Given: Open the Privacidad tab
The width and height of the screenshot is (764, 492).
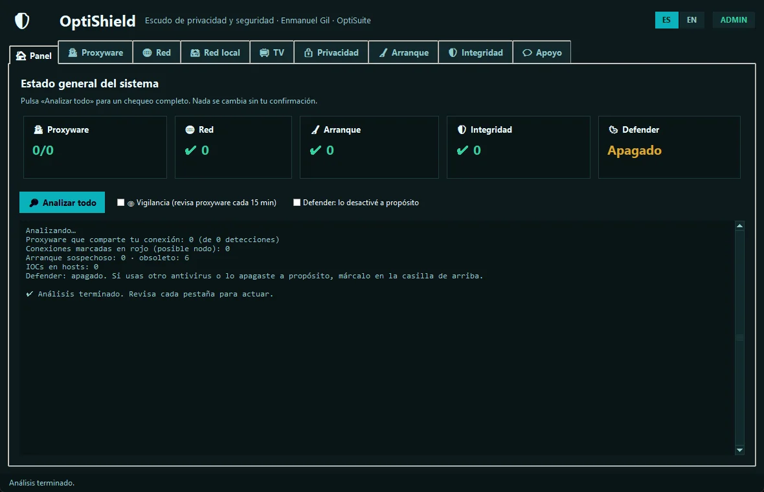Looking at the screenshot, I should click(331, 52).
